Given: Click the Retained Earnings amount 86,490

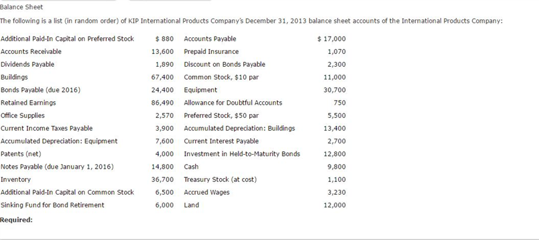Looking at the screenshot, I should (163, 103).
